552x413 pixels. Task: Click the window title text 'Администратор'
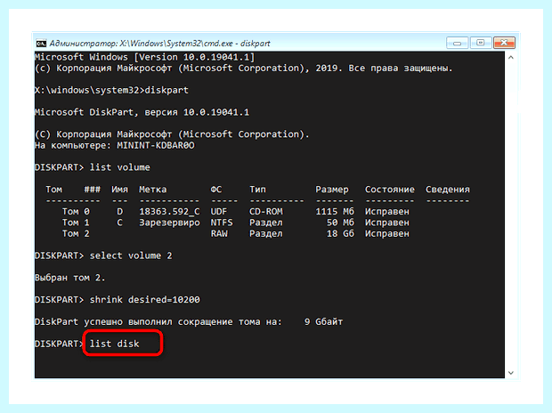click(83, 44)
